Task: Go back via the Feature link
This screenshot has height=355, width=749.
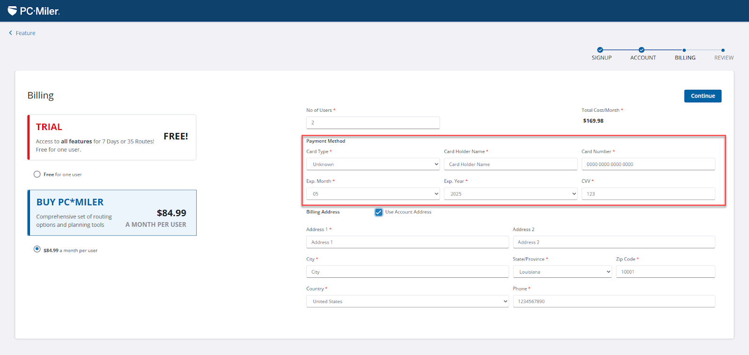Action: pos(25,33)
